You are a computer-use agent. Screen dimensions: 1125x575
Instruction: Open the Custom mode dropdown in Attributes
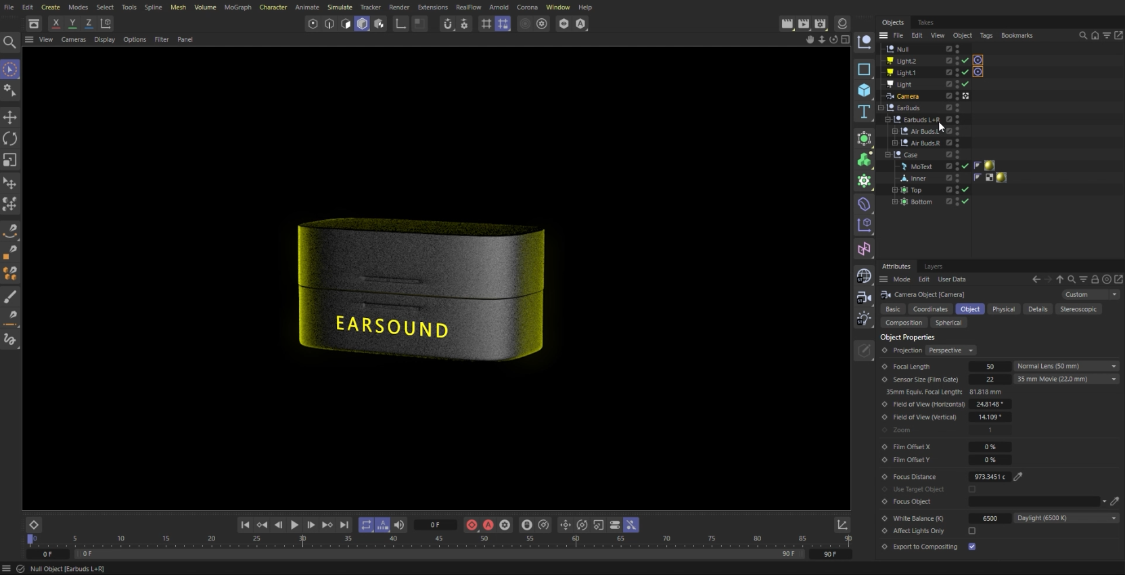[1090, 294]
